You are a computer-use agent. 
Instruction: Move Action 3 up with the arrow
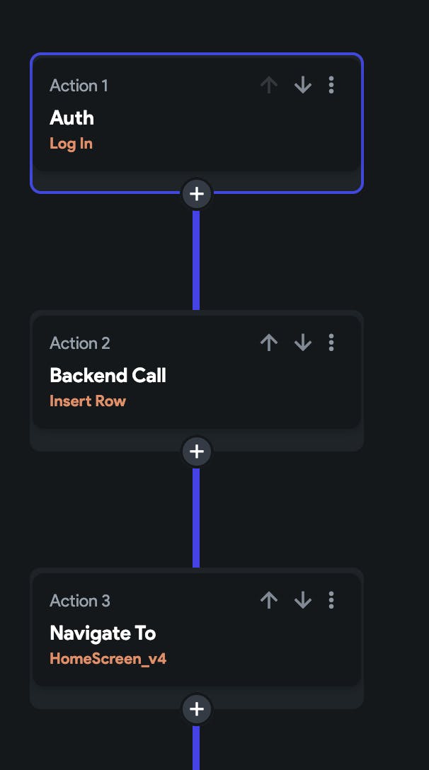coord(268,601)
